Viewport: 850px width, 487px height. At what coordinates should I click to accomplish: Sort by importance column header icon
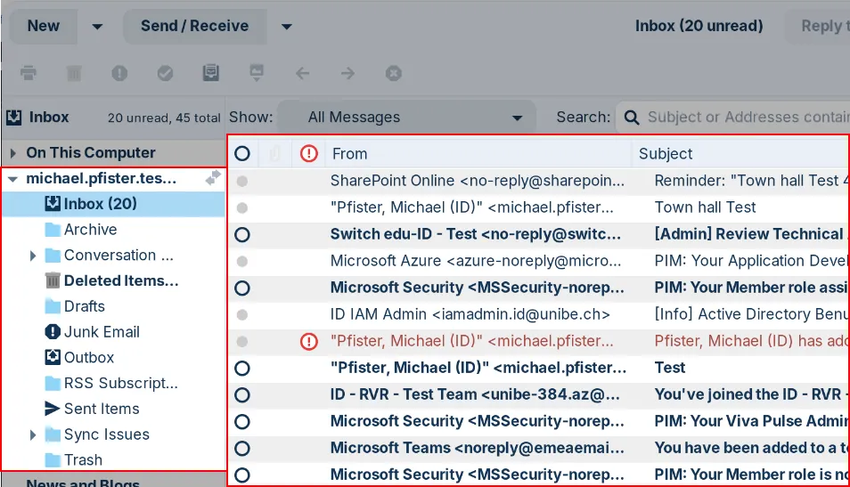pos(309,154)
